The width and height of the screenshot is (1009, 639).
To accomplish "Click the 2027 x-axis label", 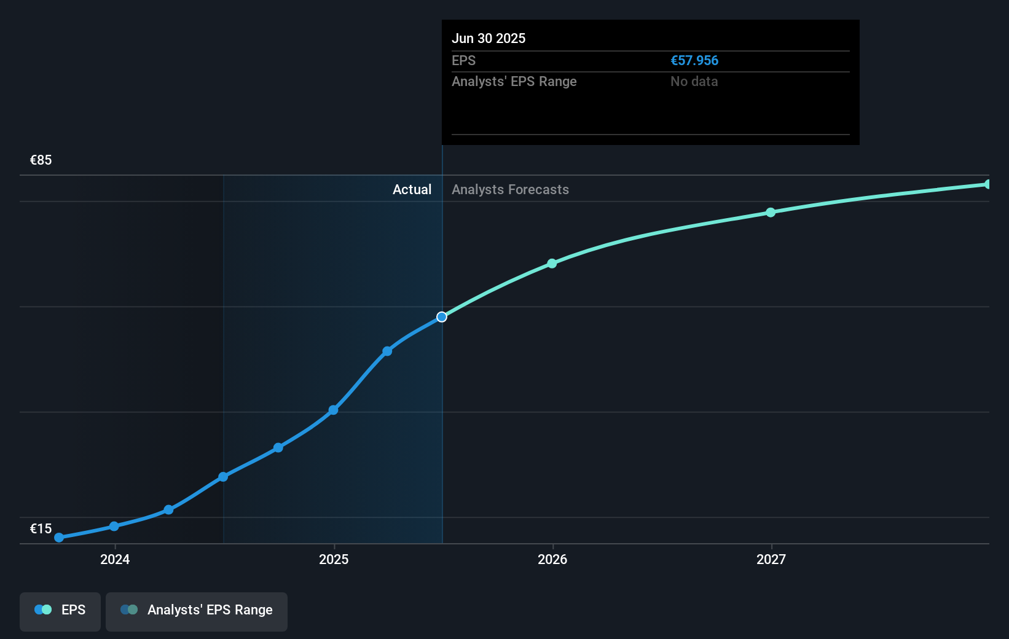I will point(771,559).
